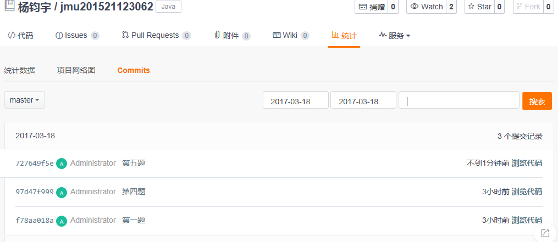Open the jmu201521123062 repository link
The height and width of the screenshot is (242, 558).
click(107, 7)
